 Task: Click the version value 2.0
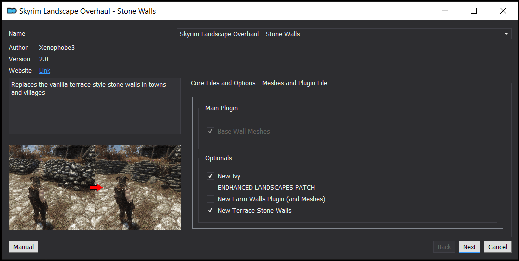pyautogui.click(x=44, y=59)
